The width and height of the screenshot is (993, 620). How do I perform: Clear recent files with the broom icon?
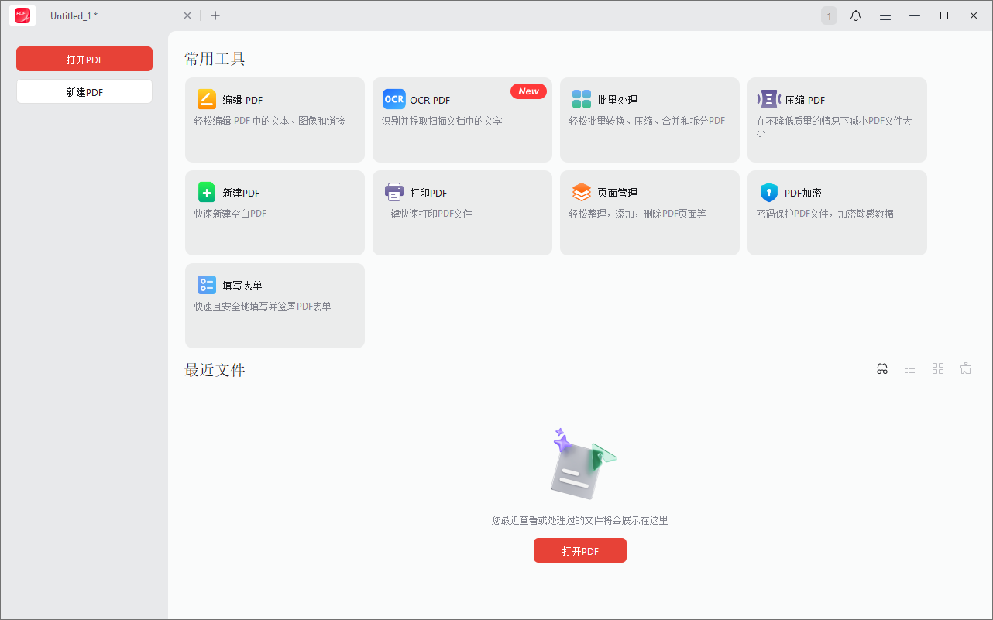coord(966,369)
